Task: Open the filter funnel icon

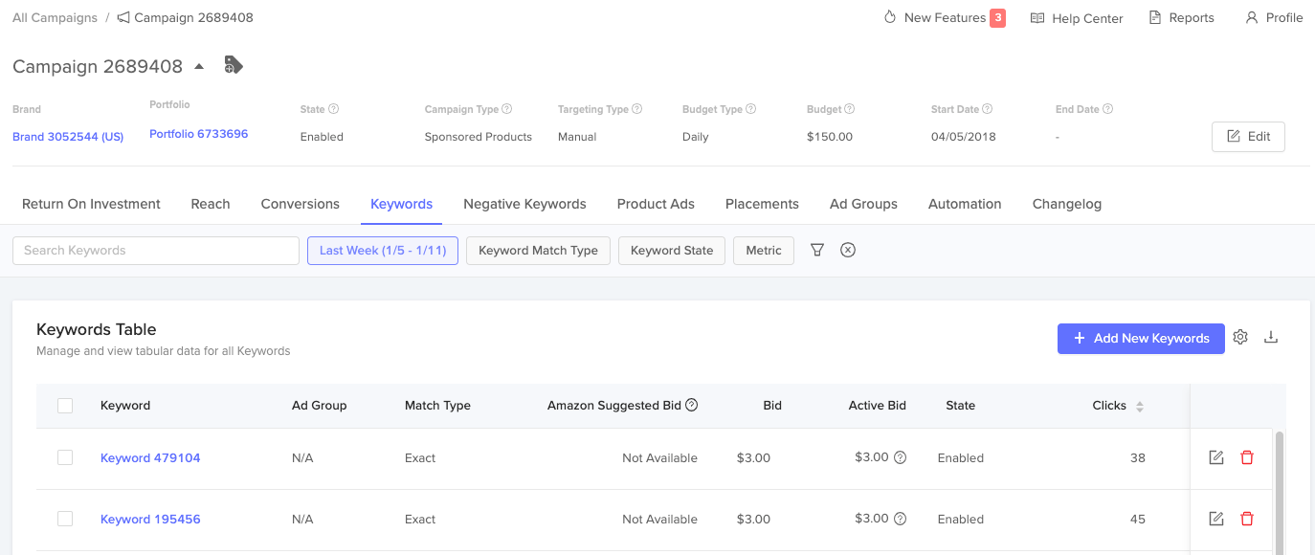Action: coord(817,250)
